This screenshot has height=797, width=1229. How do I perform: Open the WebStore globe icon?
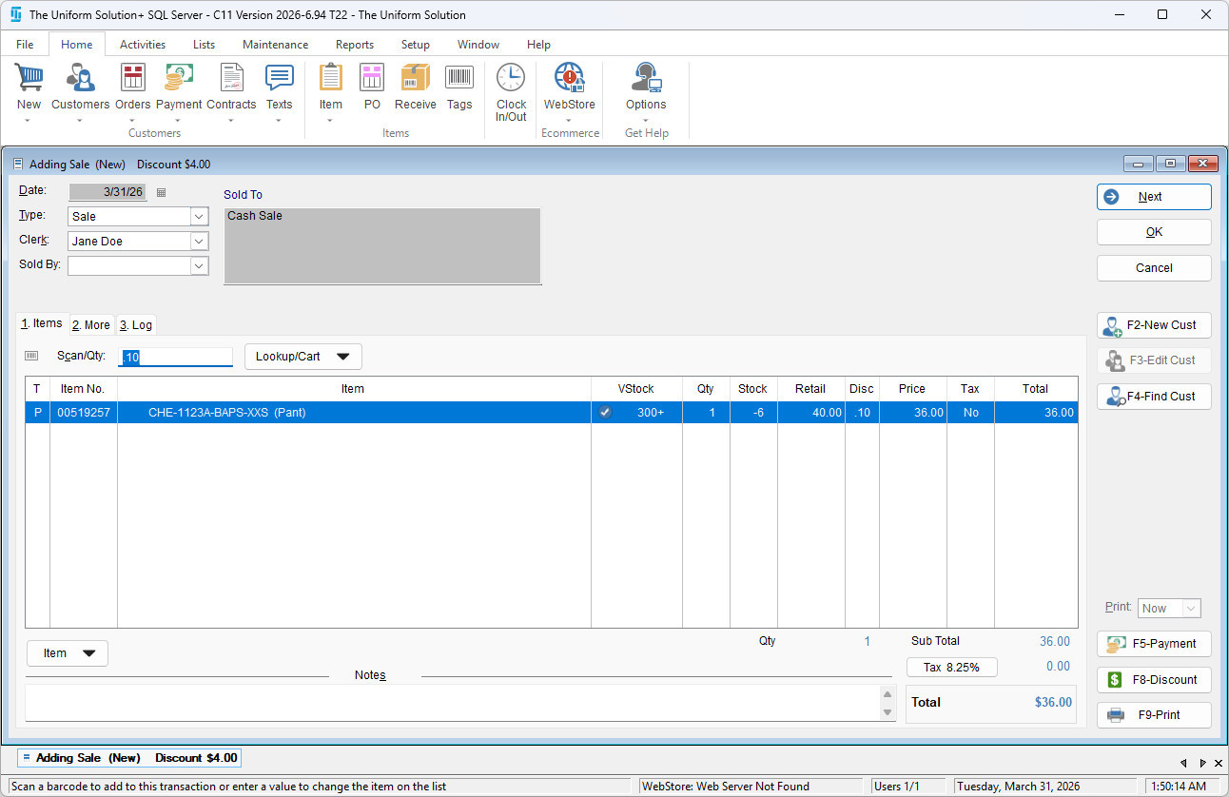(x=569, y=79)
